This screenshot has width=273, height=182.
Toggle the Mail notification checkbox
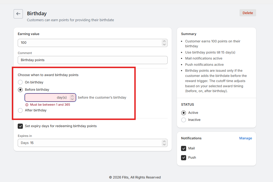click(183, 148)
